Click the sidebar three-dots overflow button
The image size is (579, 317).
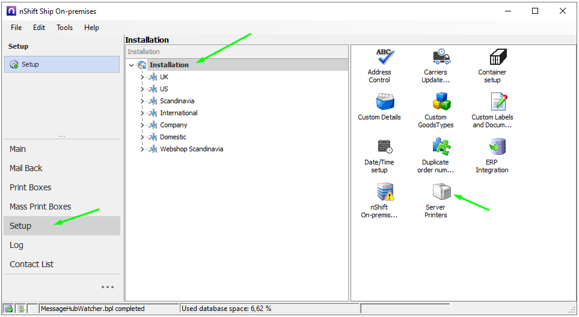tap(108, 287)
